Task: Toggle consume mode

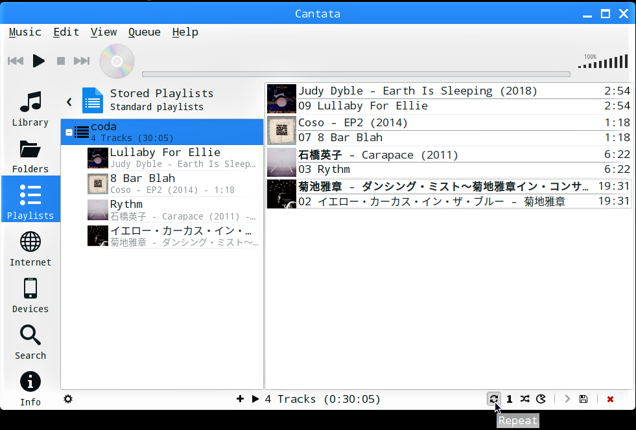Action: pyautogui.click(x=541, y=399)
